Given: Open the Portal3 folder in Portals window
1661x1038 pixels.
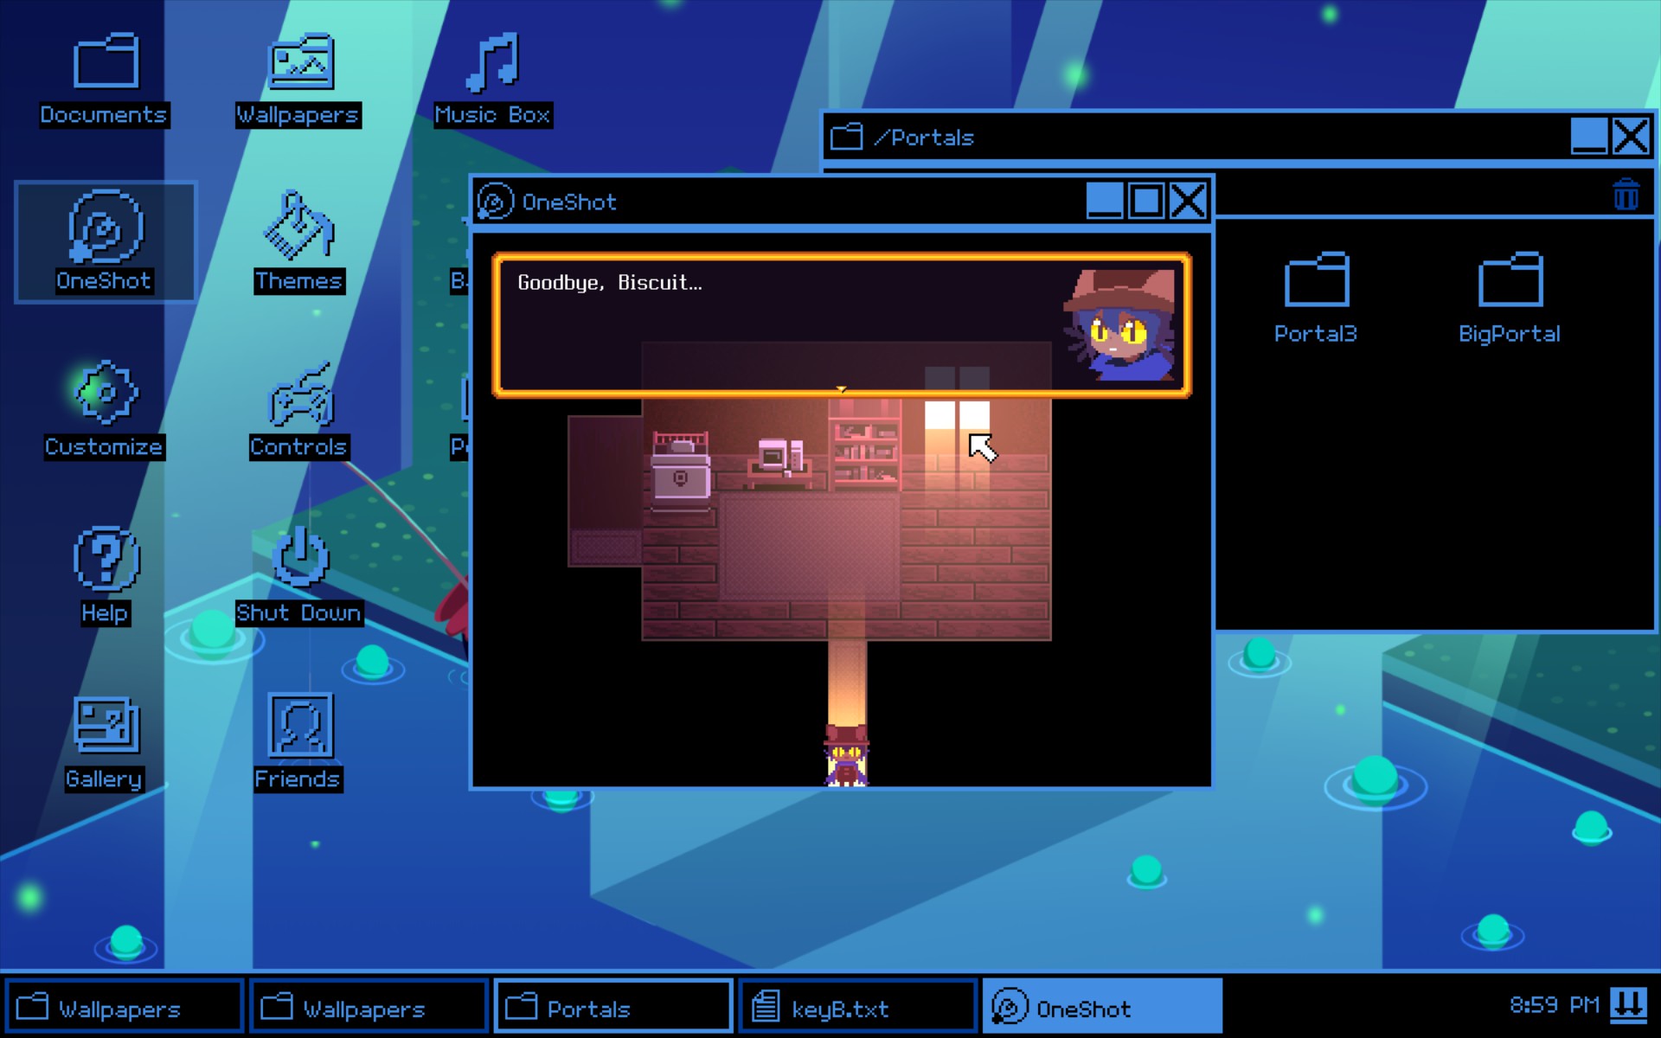Looking at the screenshot, I should pyautogui.click(x=1316, y=298).
